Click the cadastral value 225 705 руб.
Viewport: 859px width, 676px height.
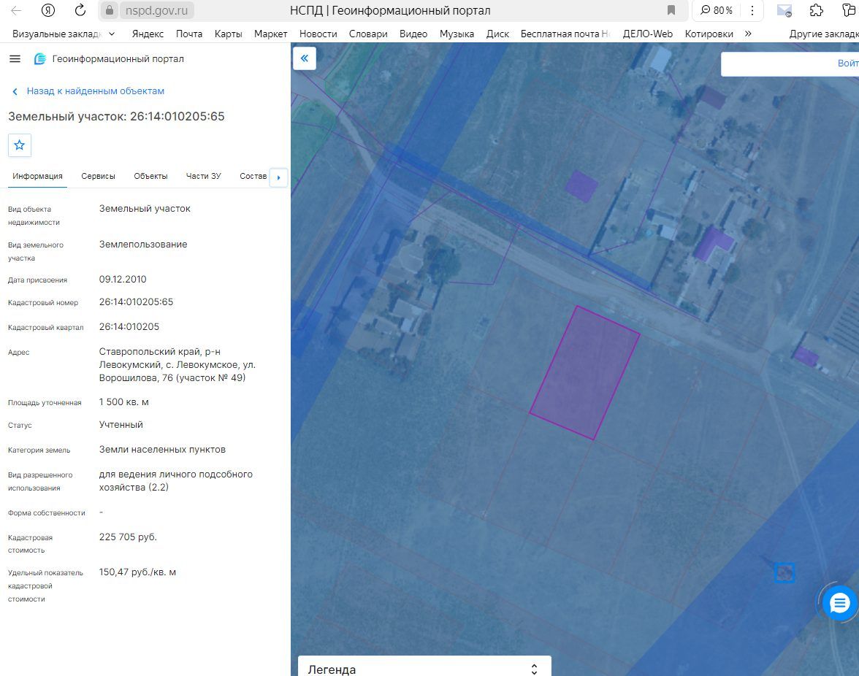point(128,537)
